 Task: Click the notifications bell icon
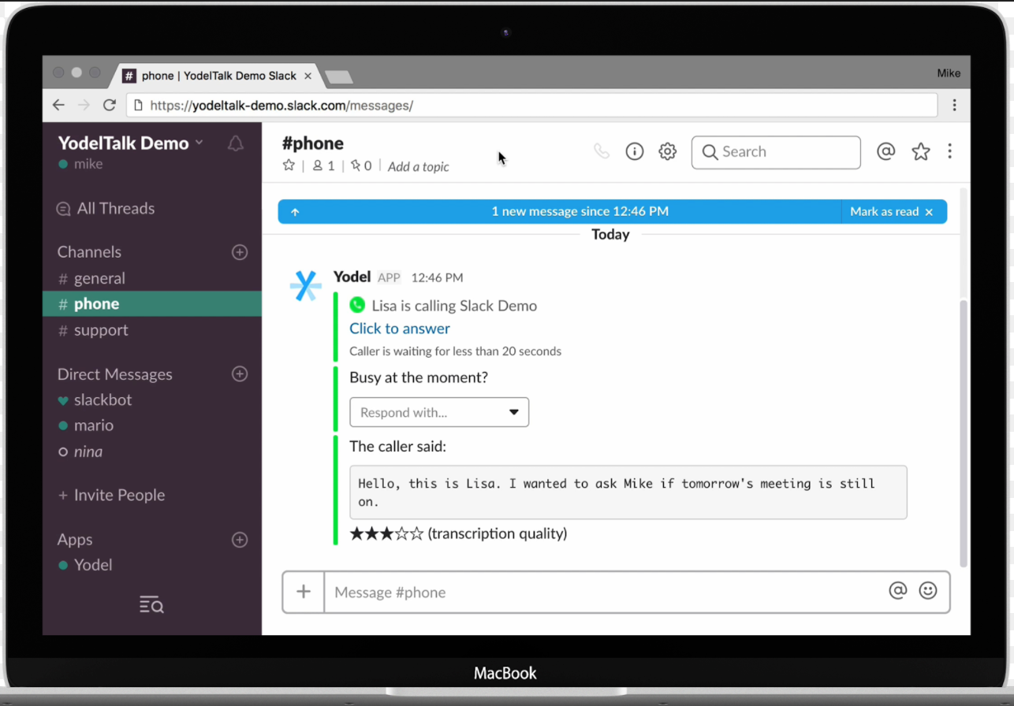pyautogui.click(x=235, y=143)
